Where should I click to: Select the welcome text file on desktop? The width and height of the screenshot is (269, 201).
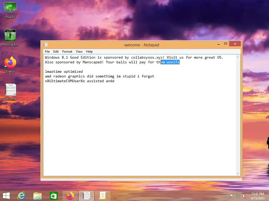[10, 92]
